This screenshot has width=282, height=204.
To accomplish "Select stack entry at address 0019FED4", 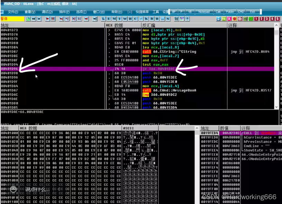I will coord(241,133).
